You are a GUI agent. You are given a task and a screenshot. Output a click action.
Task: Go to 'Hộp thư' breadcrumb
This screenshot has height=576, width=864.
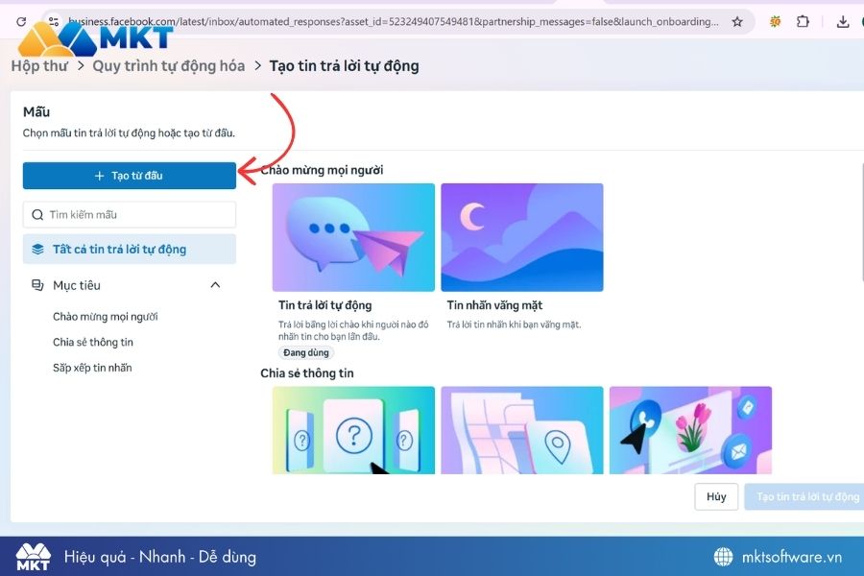point(38,66)
